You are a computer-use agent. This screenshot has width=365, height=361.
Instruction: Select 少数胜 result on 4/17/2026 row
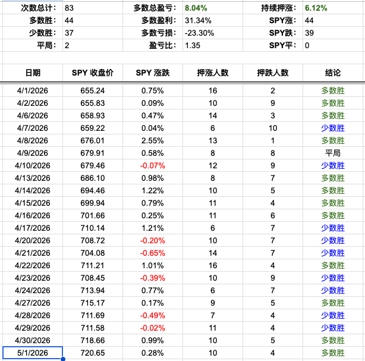[333, 228]
